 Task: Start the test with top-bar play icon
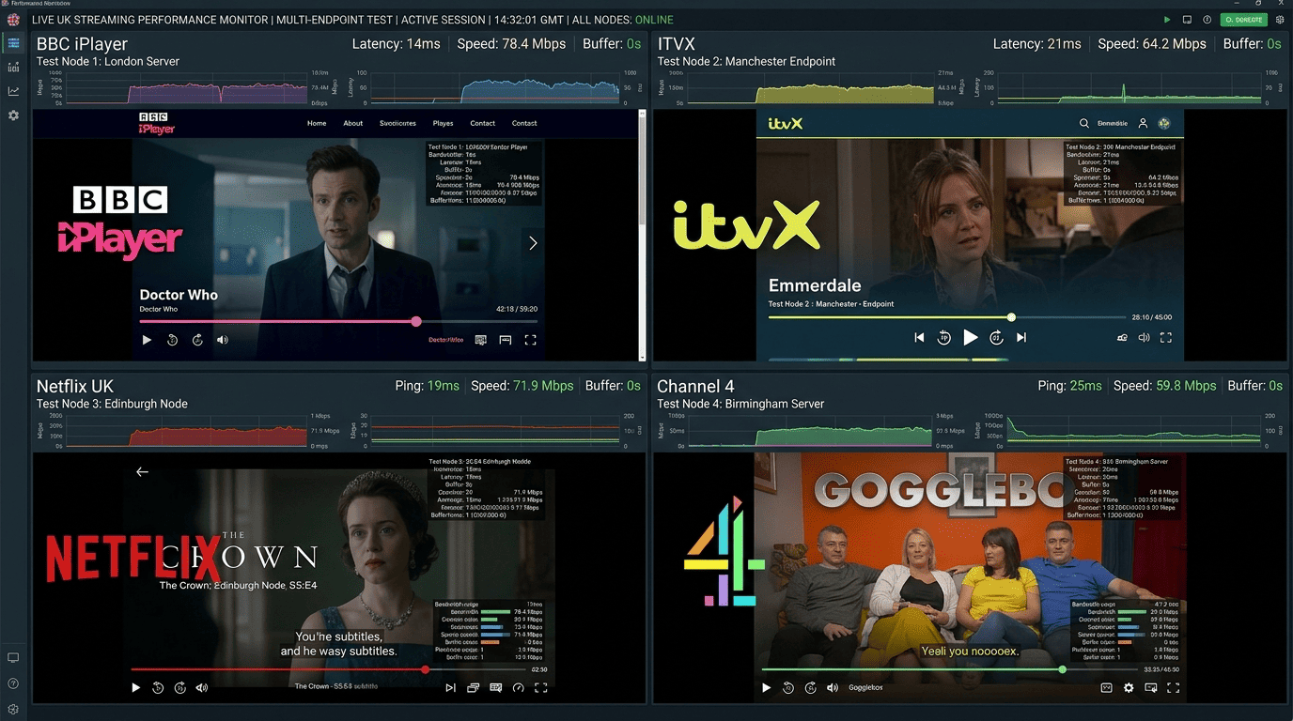pos(1167,20)
